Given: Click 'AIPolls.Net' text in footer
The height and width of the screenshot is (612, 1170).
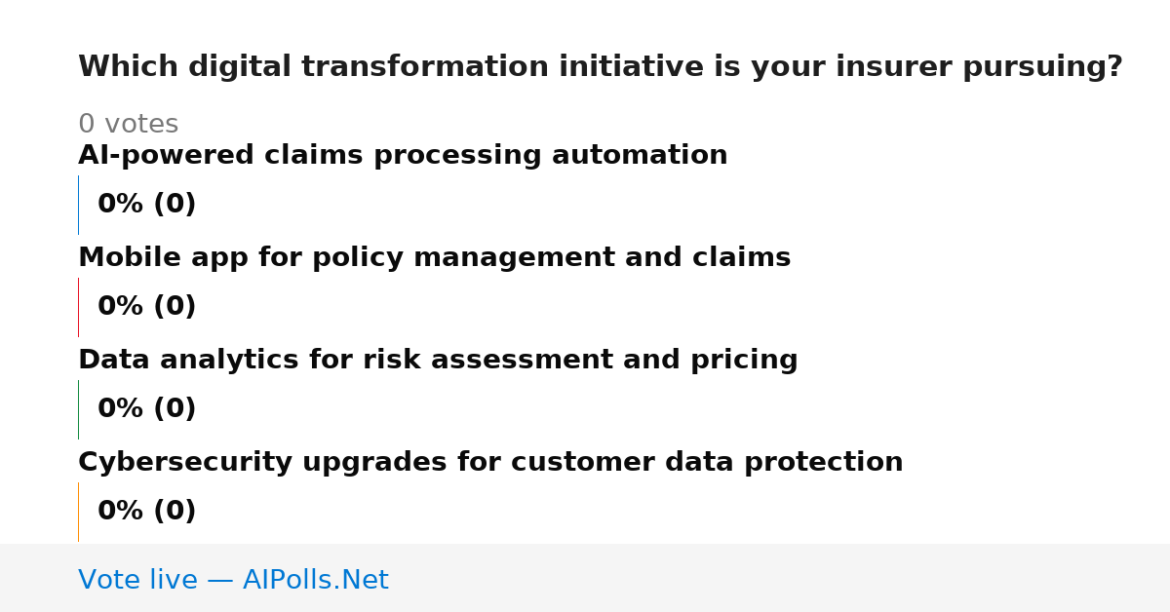Looking at the screenshot, I should pyautogui.click(x=315, y=581).
